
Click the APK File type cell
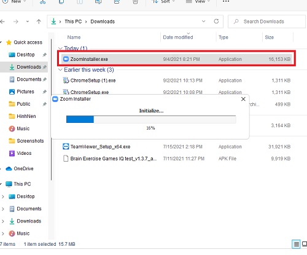[x=227, y=159]
